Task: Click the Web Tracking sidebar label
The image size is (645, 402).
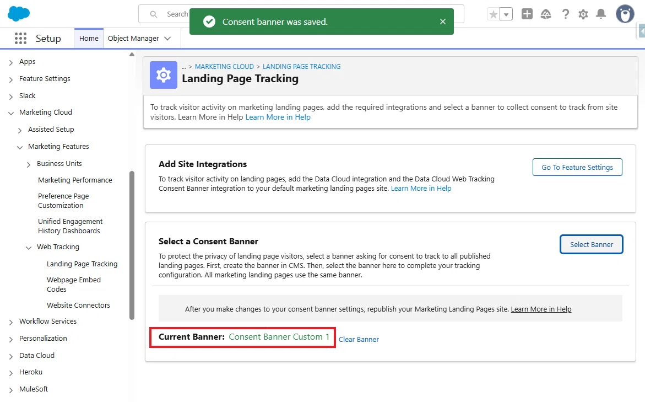Action: (x=58, y=246)
